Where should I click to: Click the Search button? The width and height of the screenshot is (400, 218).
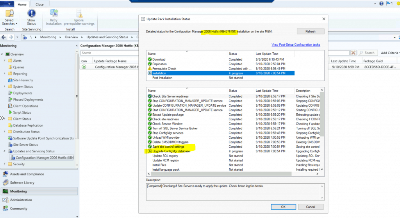[367, 53]
